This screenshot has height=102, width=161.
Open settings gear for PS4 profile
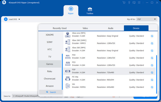(x=152, y=58)
